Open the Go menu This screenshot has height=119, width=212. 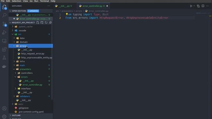tap(31, 1)
